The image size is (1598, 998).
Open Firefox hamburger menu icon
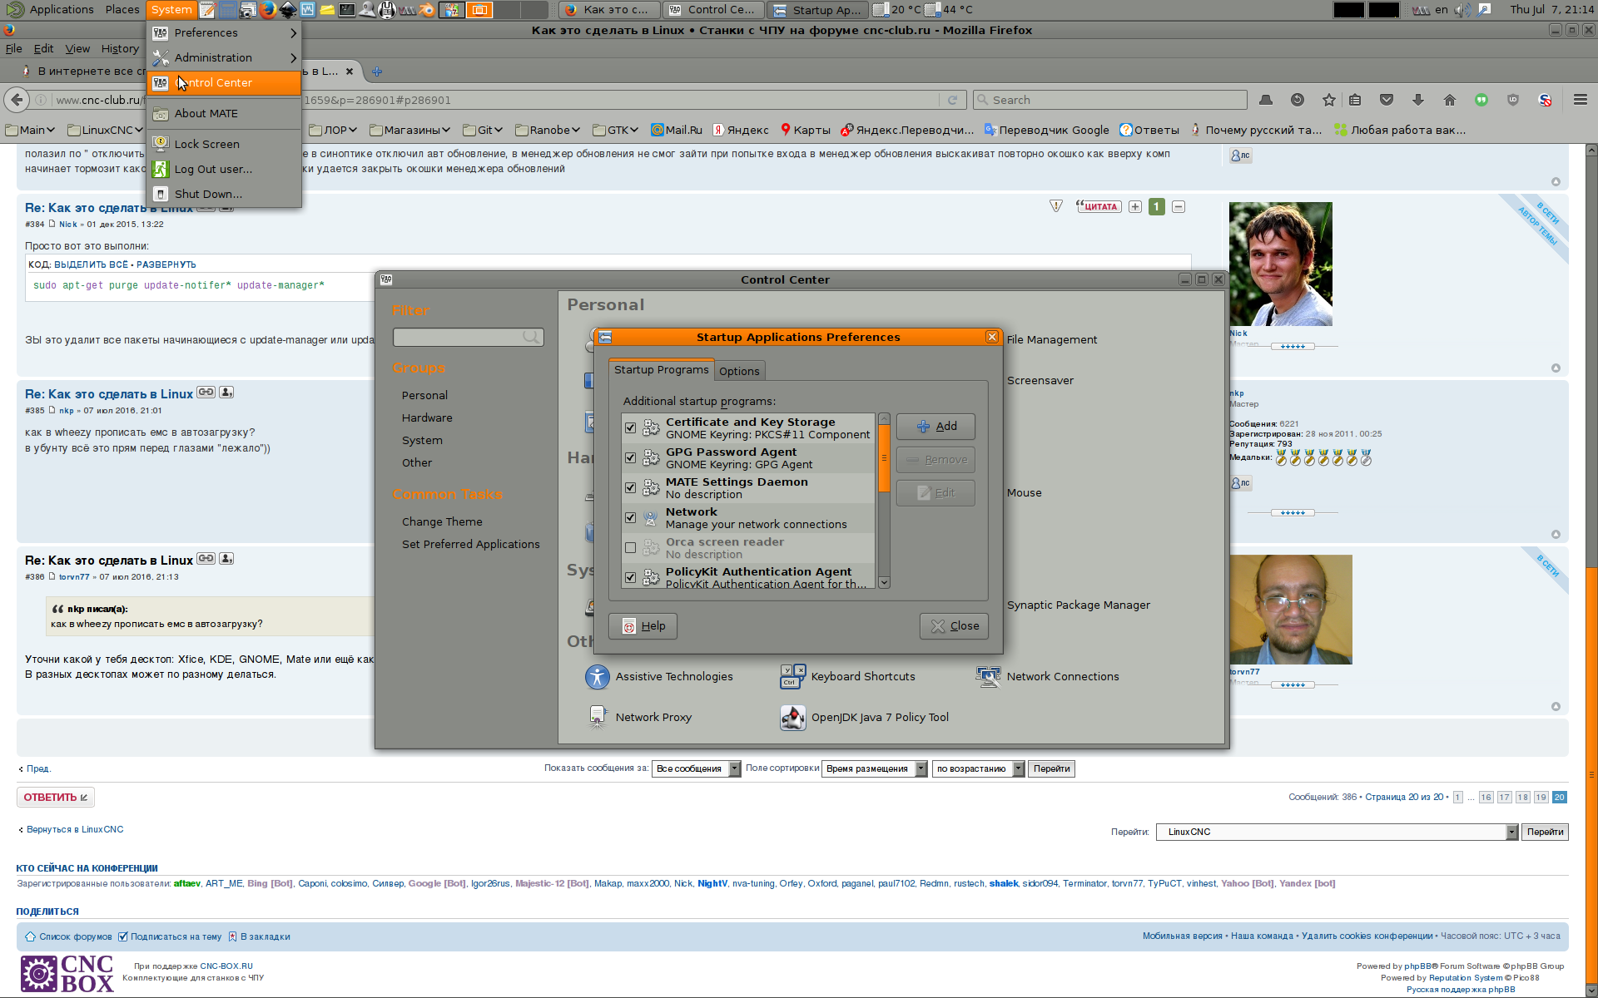[1580, 100]
